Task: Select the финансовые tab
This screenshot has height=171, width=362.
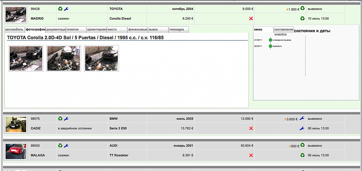Action: pyautogui.click(x=137, y=29)
